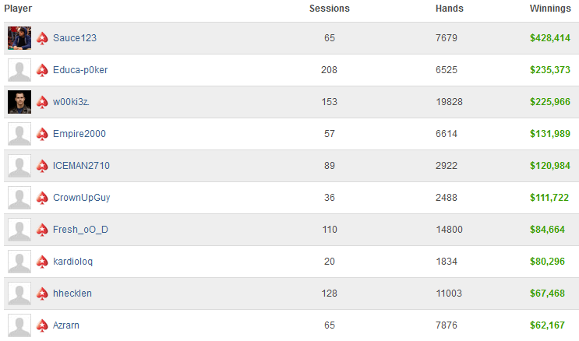Click the PokerStars icon beside ICEMAN2710
This screenshot has height=341, width=579.
pos(42,166)
